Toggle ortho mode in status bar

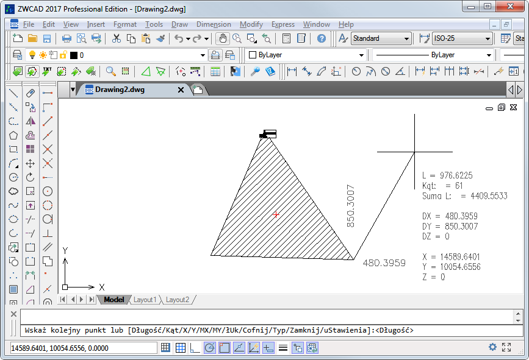point(195,348)
